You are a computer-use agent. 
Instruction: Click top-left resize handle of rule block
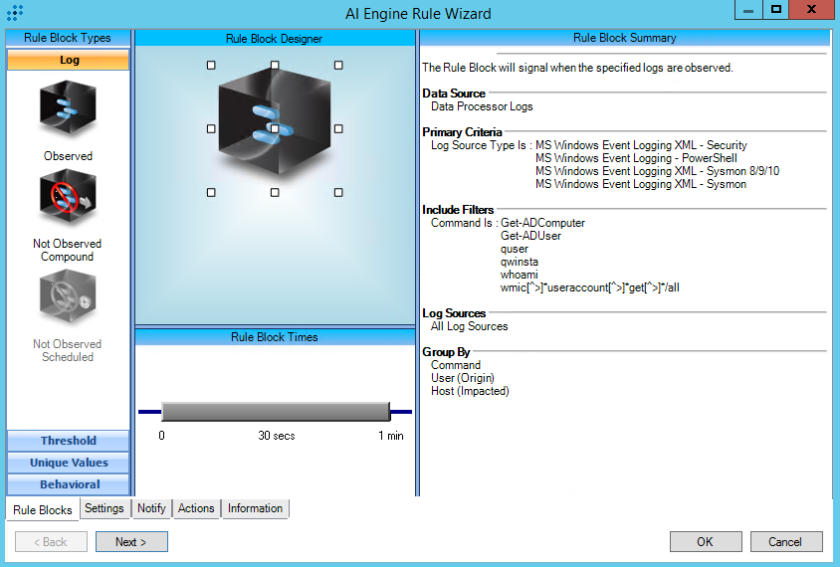[x=211, y=65]
